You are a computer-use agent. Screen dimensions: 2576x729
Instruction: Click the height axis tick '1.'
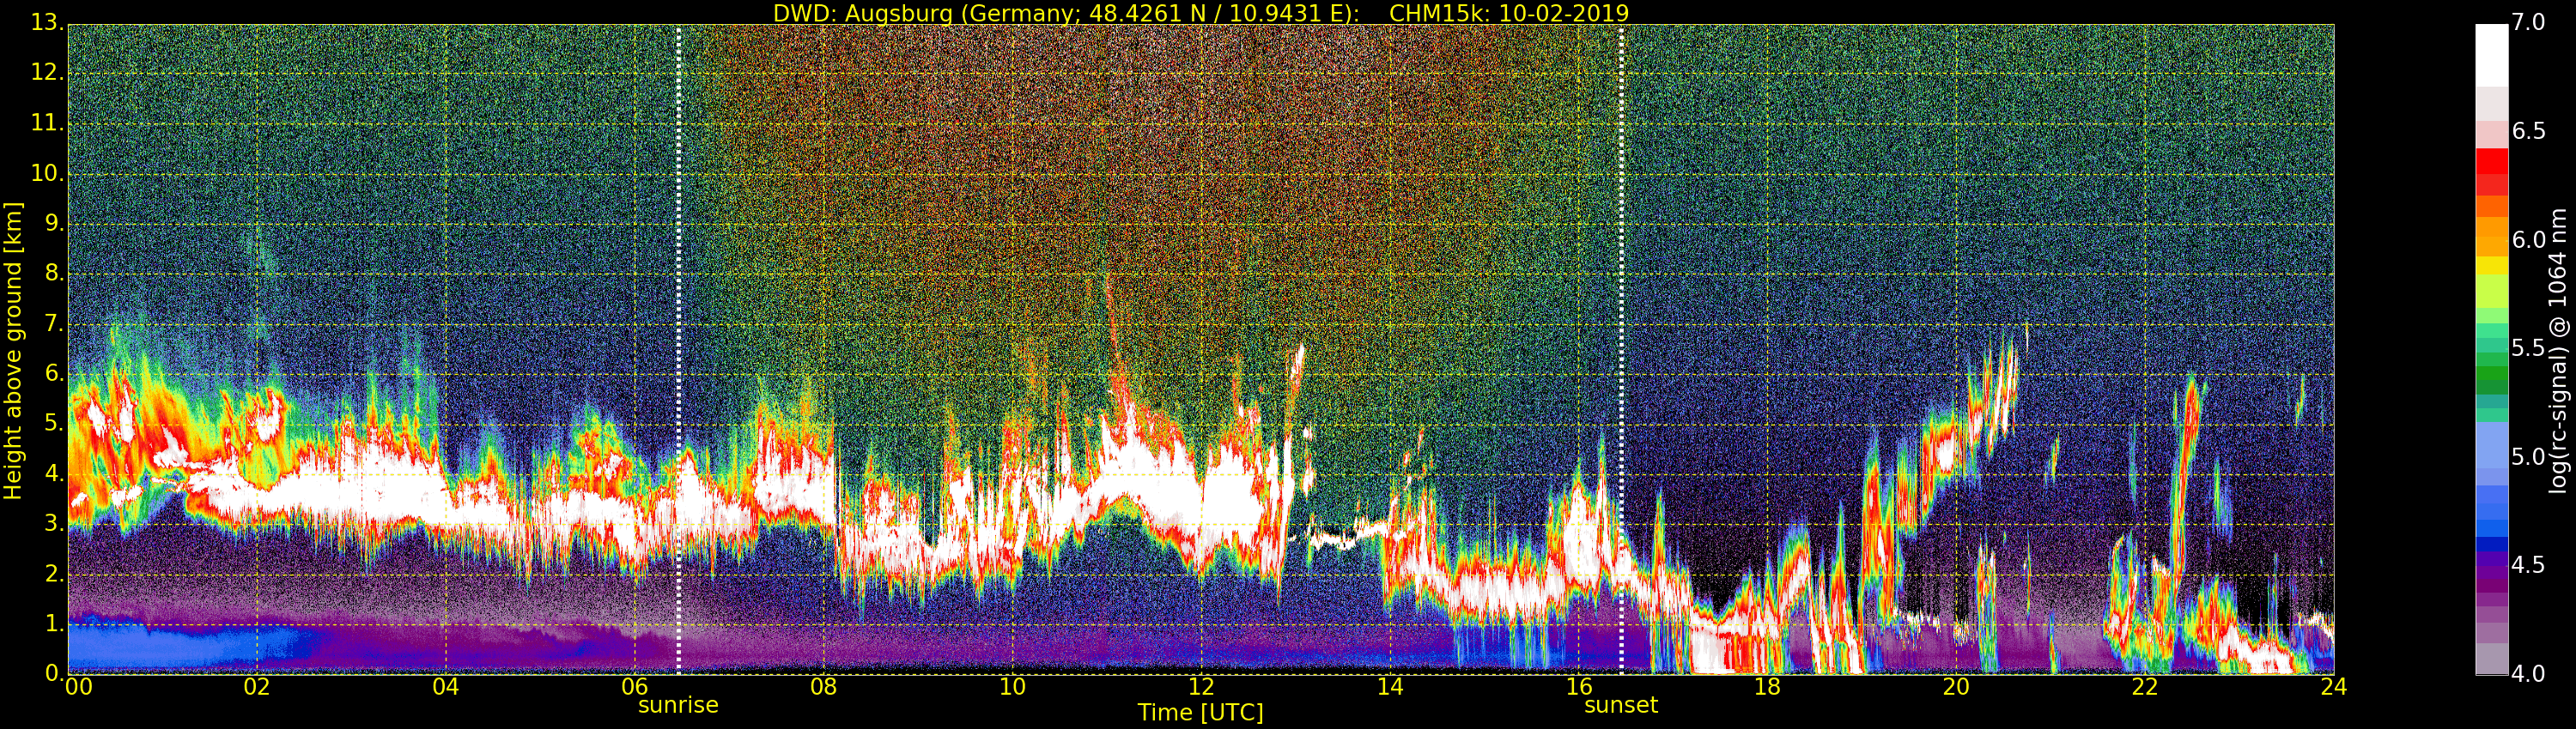54,624
